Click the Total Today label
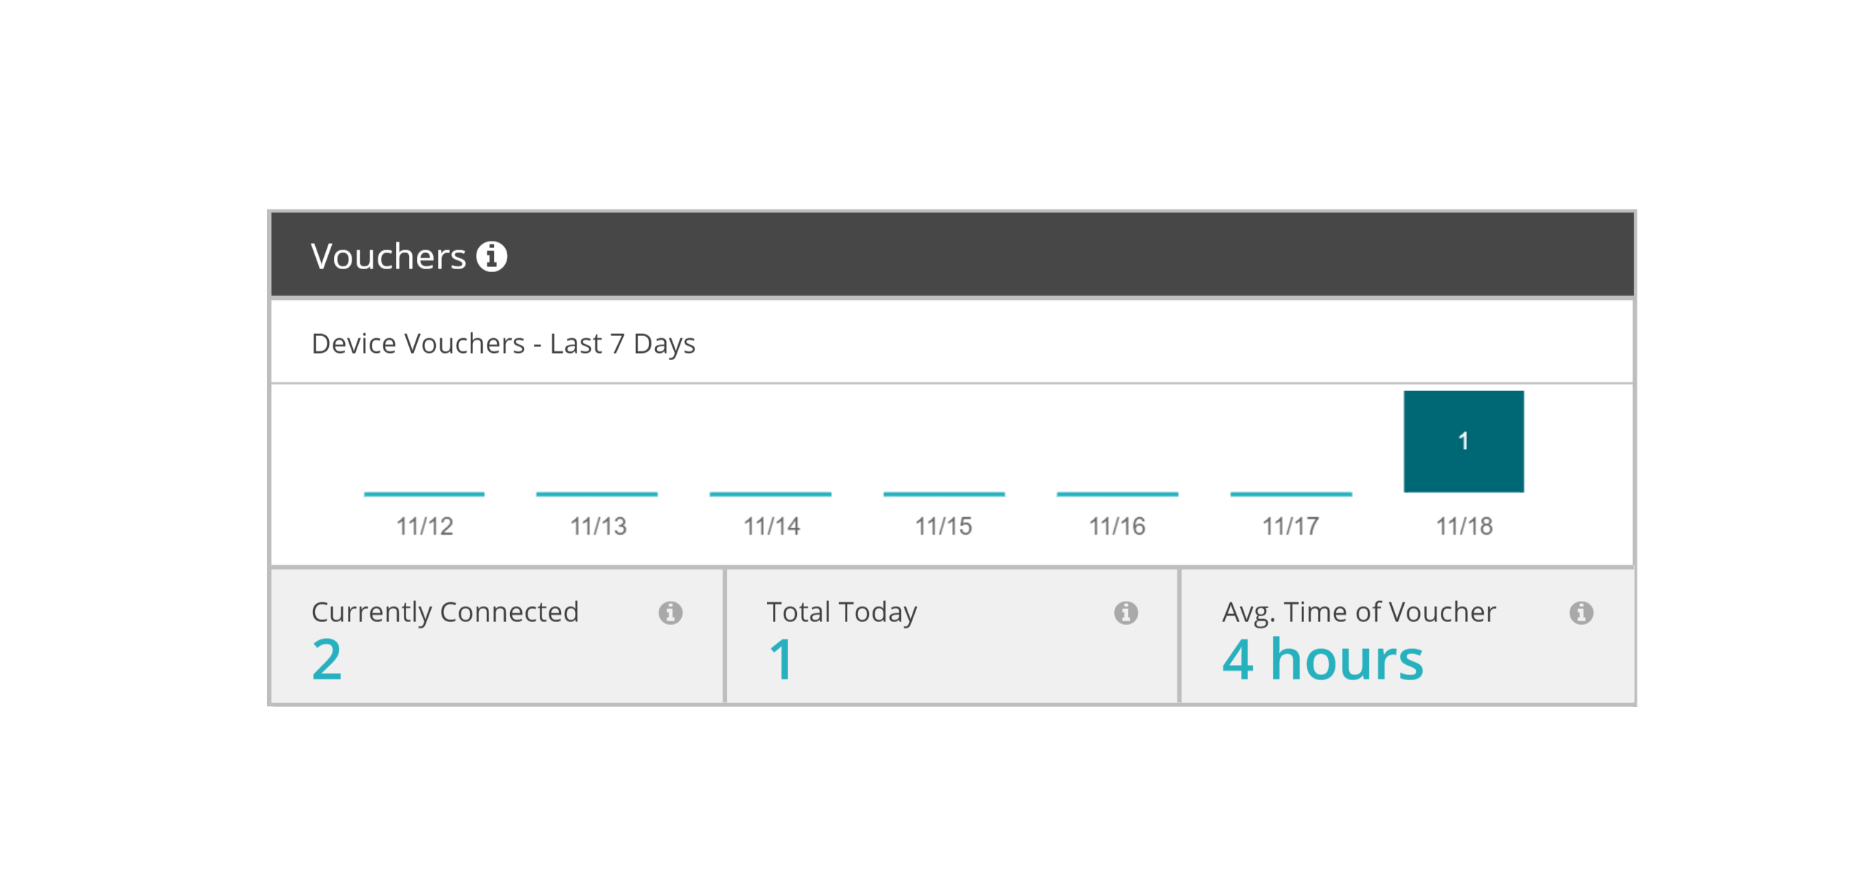The height and width of the screenshot is (889, 1863). tap(841, 612)
